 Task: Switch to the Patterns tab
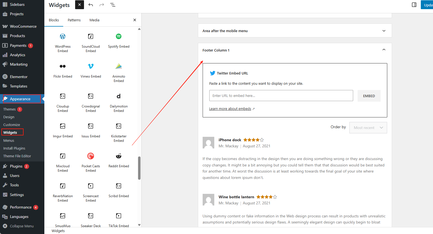click(x=74, y=20)
